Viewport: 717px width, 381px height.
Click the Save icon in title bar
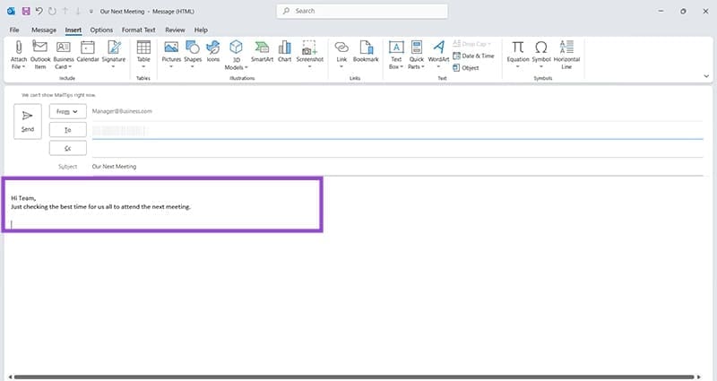click(26, 11)
